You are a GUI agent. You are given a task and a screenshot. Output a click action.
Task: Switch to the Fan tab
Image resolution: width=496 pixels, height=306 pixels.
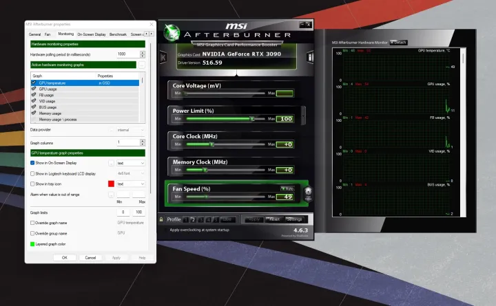pyautogui.click(x=48, y=34)
